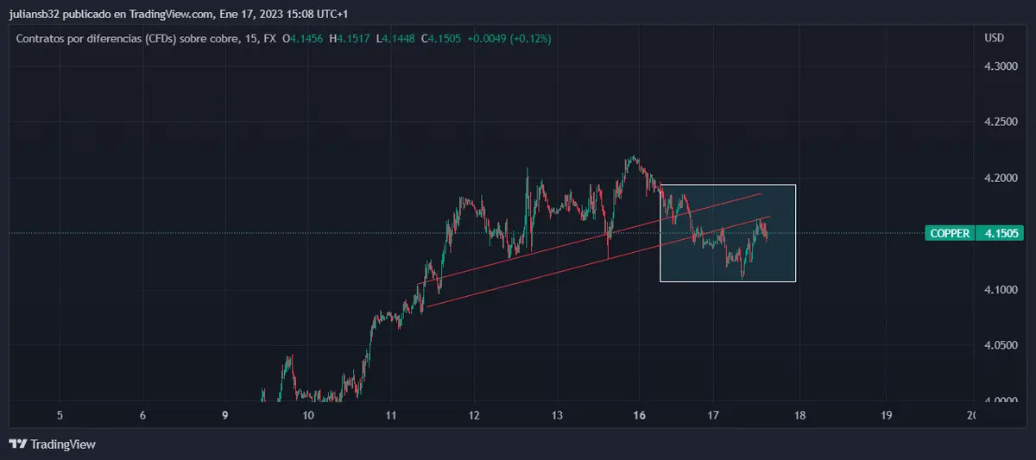Click the green COPPER symbol tag
Image resolution: width=1036 pixels, height=460 pixels.
pos(949,233)
